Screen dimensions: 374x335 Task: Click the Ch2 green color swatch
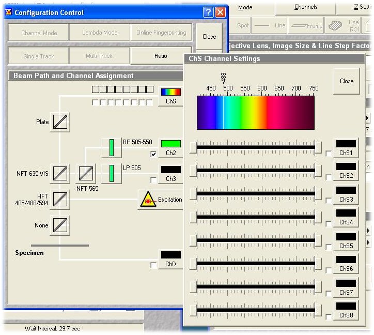171,144
